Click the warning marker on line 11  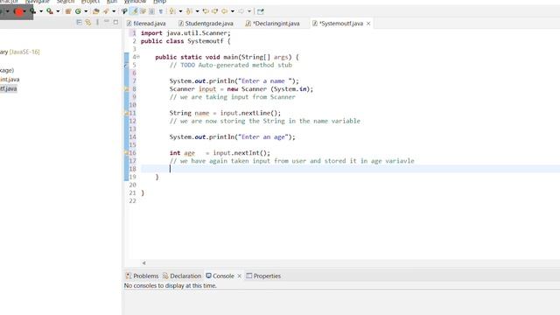126,113
